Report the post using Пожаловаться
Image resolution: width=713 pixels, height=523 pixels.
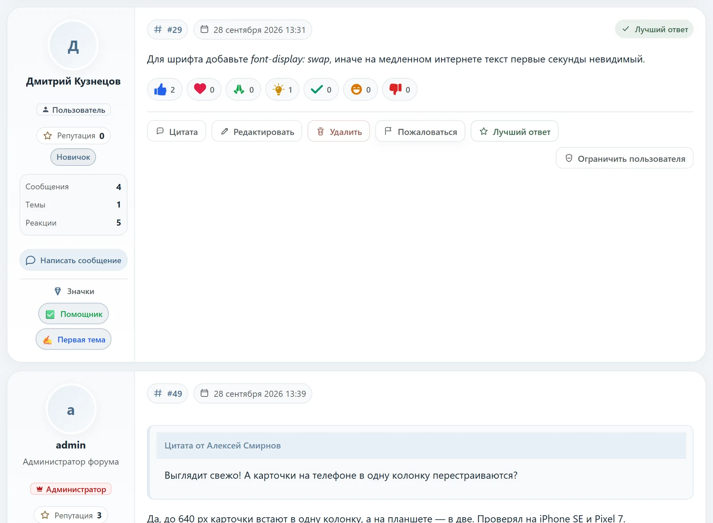(420, 131)
